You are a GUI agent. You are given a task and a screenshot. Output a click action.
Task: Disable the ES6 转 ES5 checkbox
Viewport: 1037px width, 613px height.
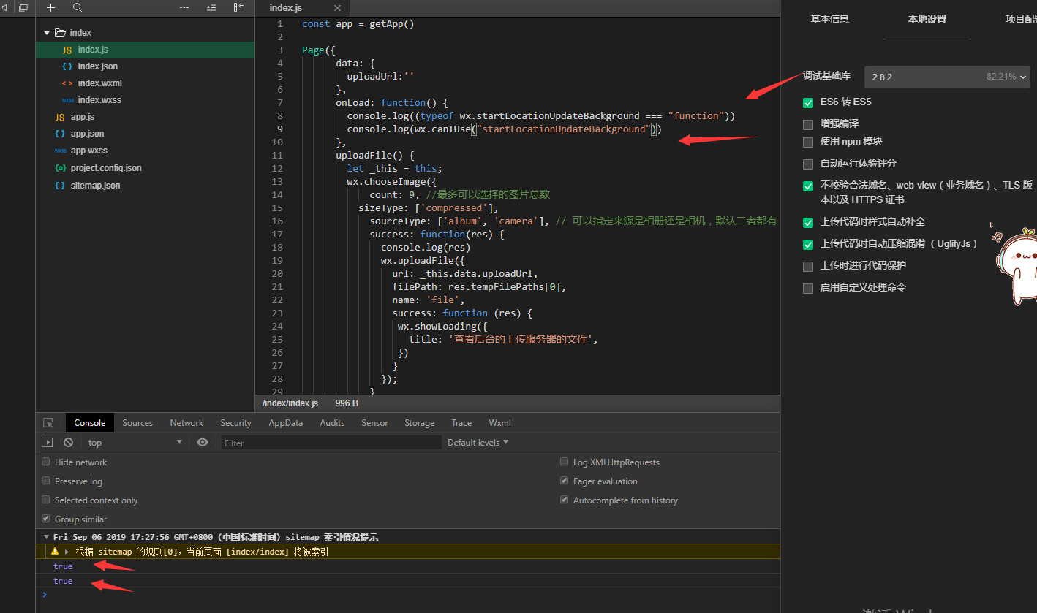[808, 103]
